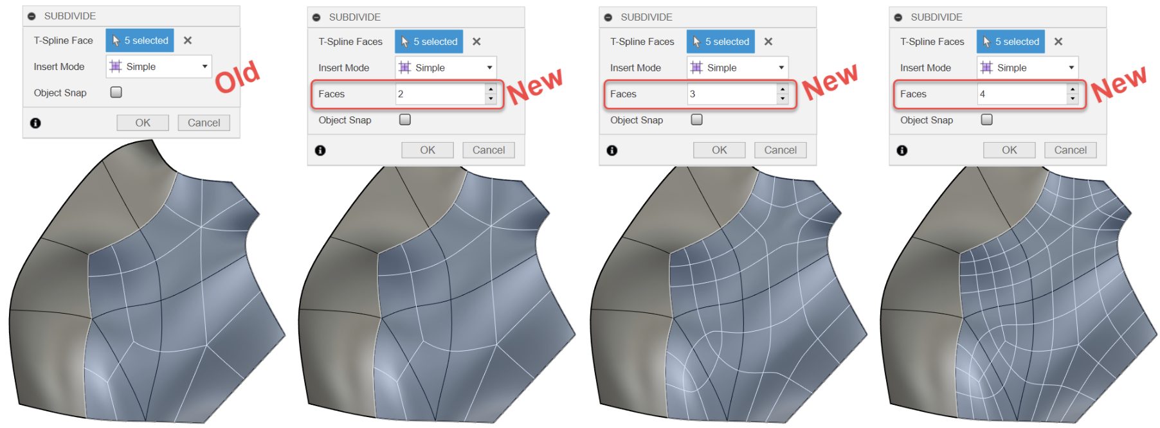Open Simple Insert Mode dropdown in Faces 4 dialog
This screenshot has width=1160, height=428.
(1028, 67)
